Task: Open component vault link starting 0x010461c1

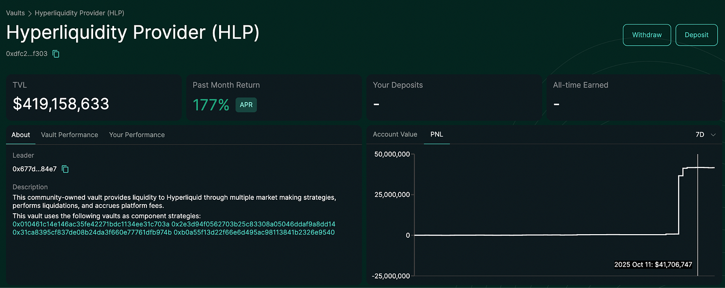Action: (91, 224)
